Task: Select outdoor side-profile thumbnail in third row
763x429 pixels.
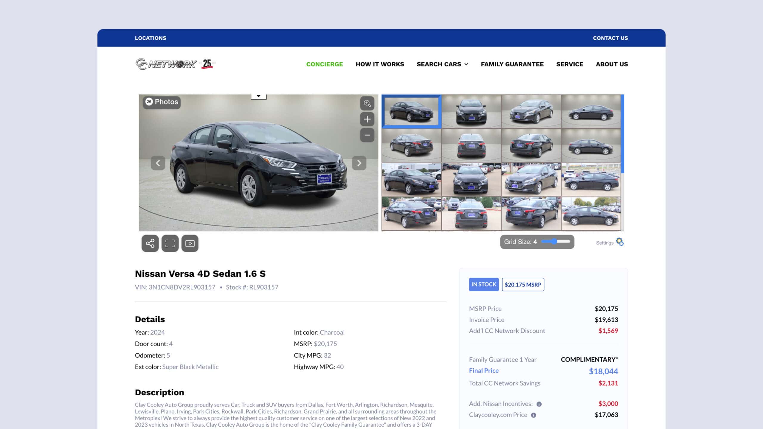Action: coord(591,179)
